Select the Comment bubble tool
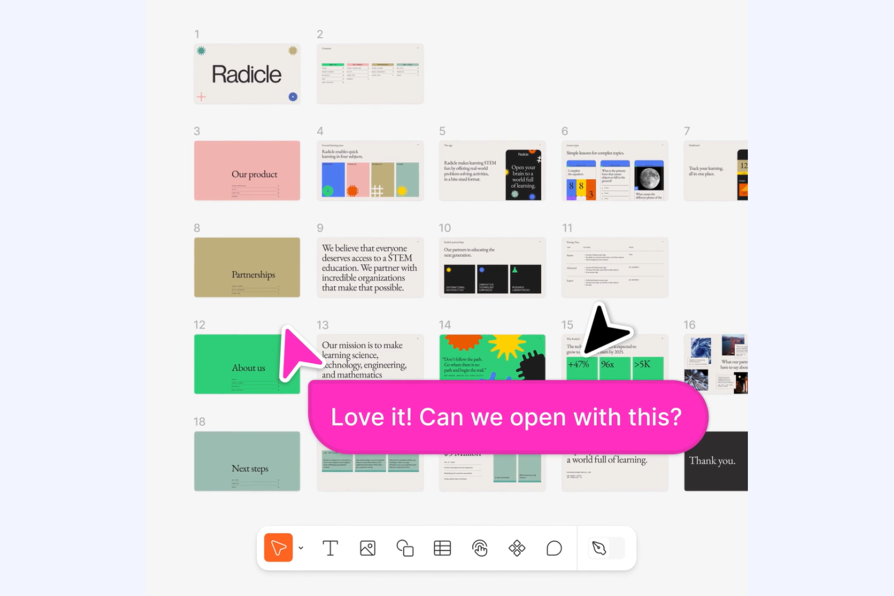Screen dimensions: 894x596 [554, 548]
